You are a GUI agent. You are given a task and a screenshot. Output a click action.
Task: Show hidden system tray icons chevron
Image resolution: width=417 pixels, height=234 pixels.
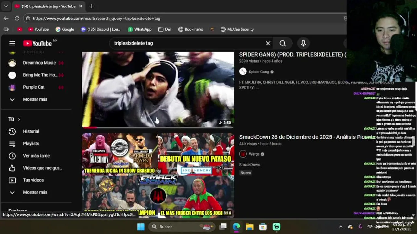pos(340,227)
